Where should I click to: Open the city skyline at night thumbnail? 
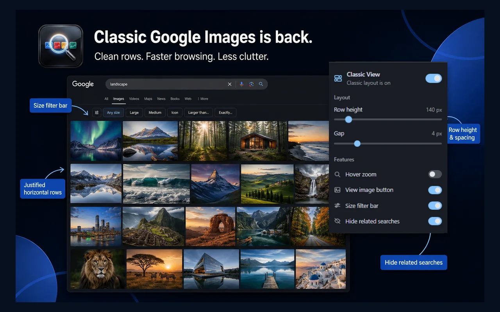96,227
